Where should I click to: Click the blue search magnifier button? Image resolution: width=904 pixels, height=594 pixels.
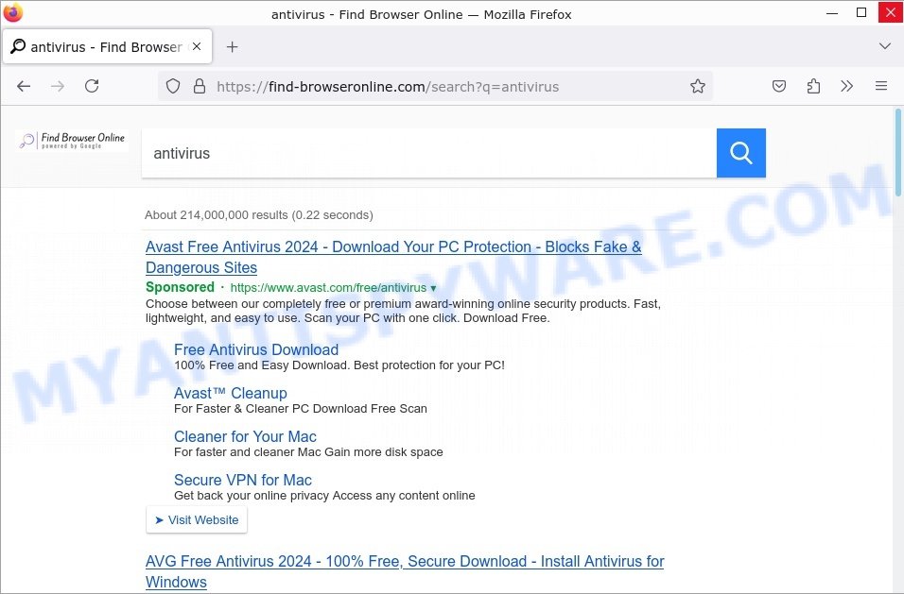[740, 153]
